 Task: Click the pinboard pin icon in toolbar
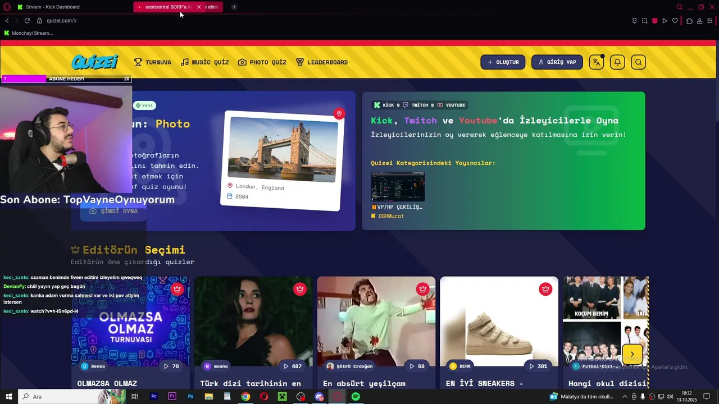pyautogui.click(x=634, y=21)
